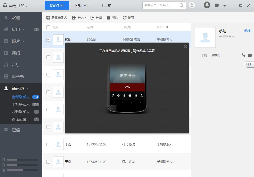
Task: Click 新建联系人 new contact button
Action: [57, 18]
